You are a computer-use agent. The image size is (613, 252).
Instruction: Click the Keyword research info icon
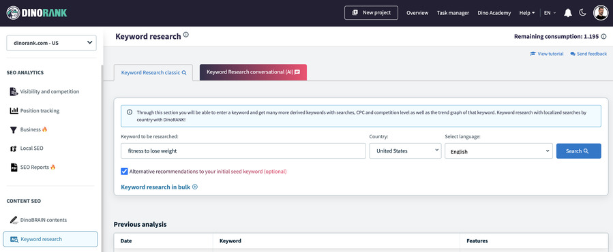click(185, 34)
